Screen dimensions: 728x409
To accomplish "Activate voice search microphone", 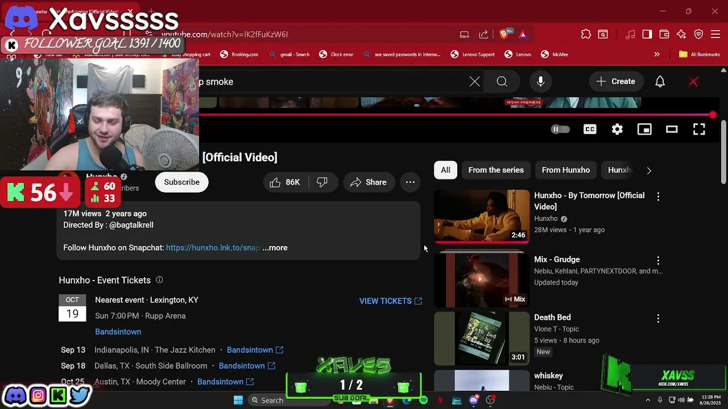I will pos(541,81).
